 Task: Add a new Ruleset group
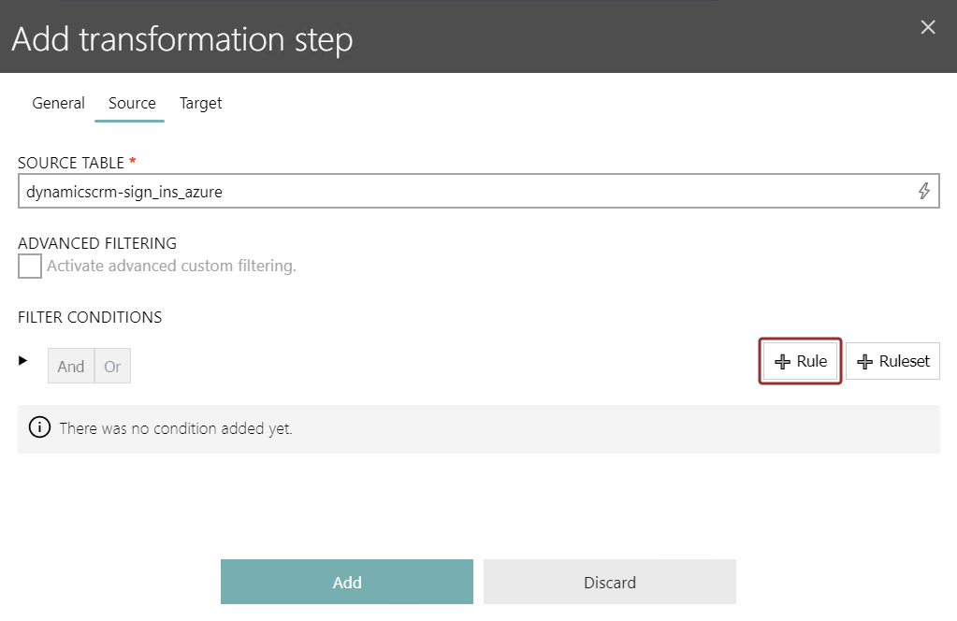coord(892,361)
